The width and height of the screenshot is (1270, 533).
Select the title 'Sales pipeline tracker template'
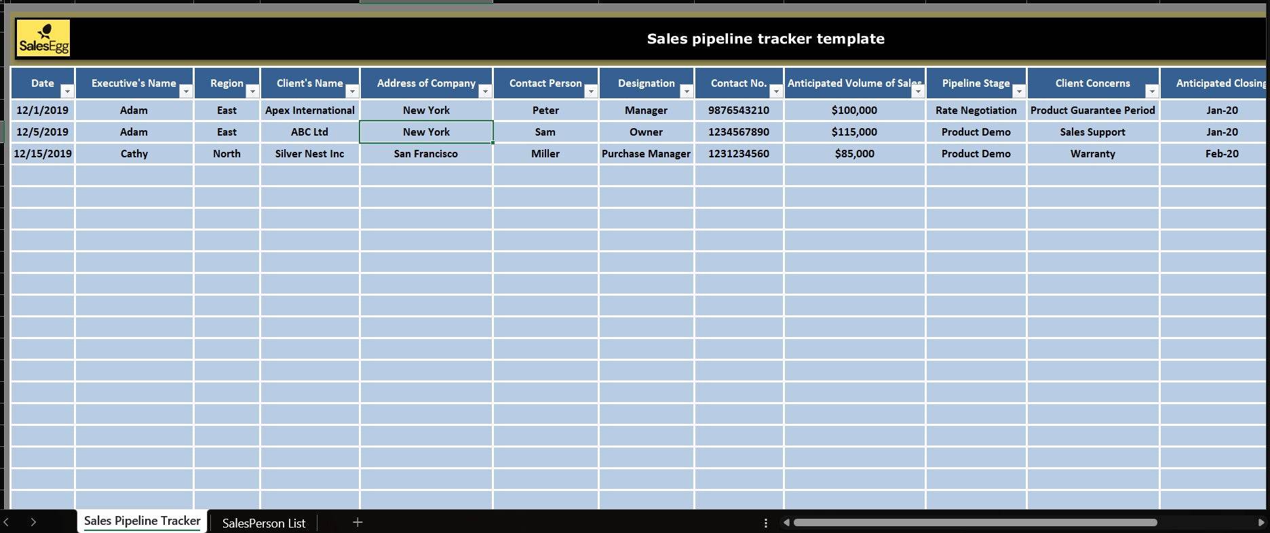pos(765,39)
